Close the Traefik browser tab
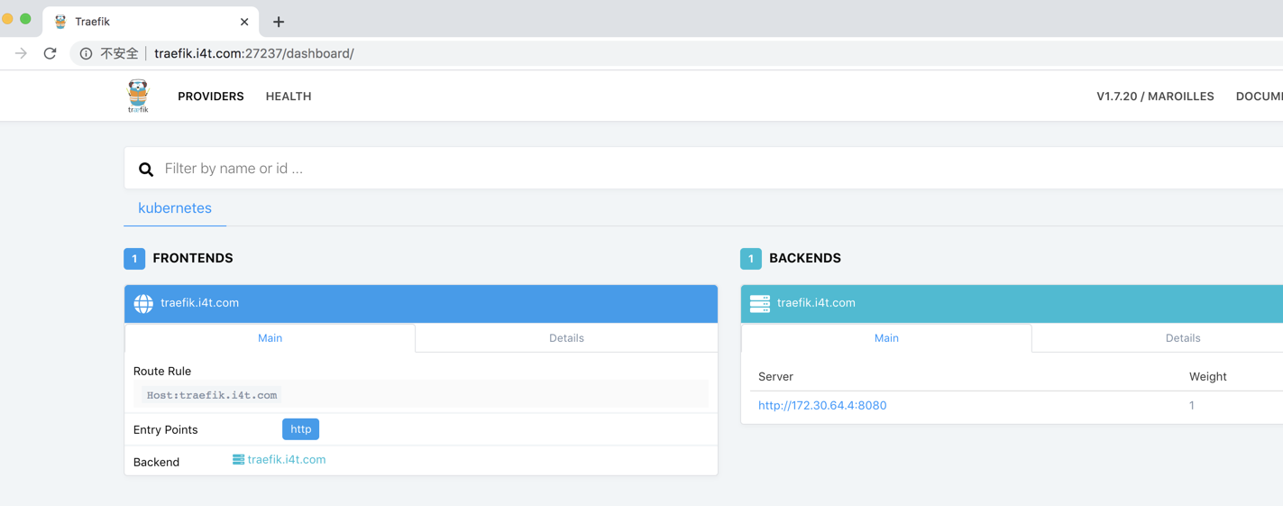Viewport: 1283px width, 506px height. (x=244, y=22)
